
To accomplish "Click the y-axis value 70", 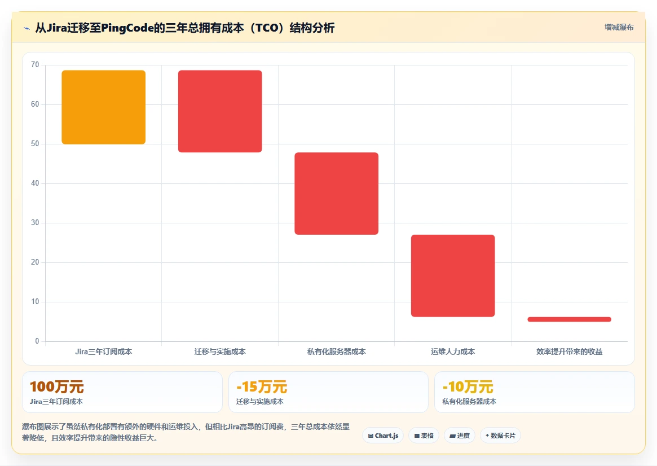I will (35, 64).
